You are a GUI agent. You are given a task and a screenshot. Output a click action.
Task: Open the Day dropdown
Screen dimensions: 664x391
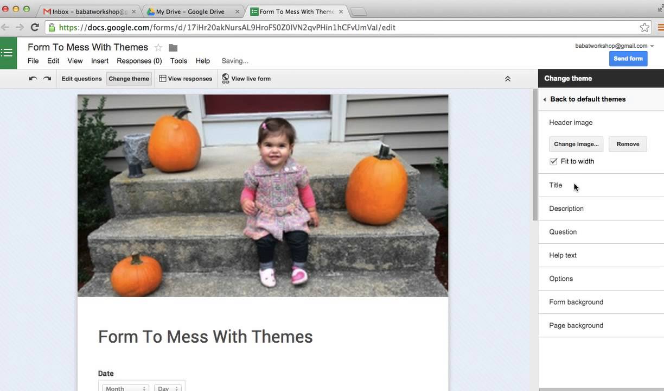pos(168,388)
